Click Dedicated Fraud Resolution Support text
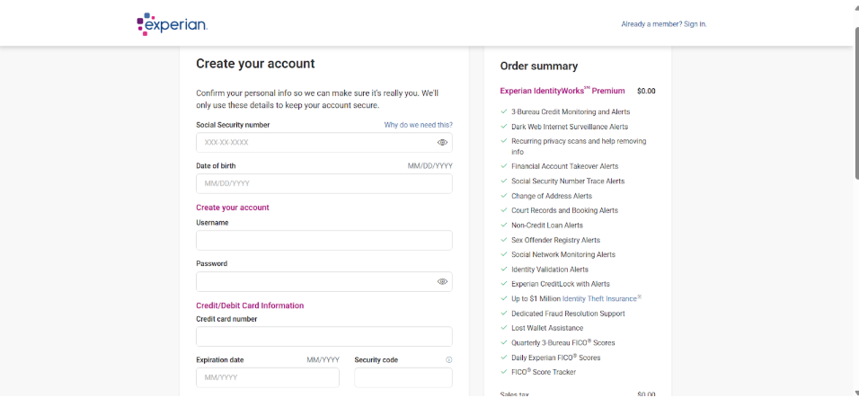859x398 pixels. [x=568, y=314]
